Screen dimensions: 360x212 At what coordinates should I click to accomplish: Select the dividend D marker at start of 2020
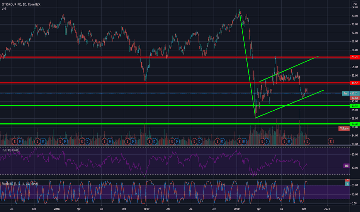pyautogui.click(x=244, y=141)
